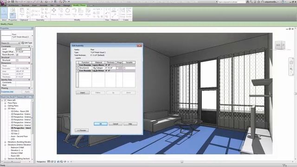Screen dimensions: 297x167
Task: Select the Align tool
Action: 81,12
